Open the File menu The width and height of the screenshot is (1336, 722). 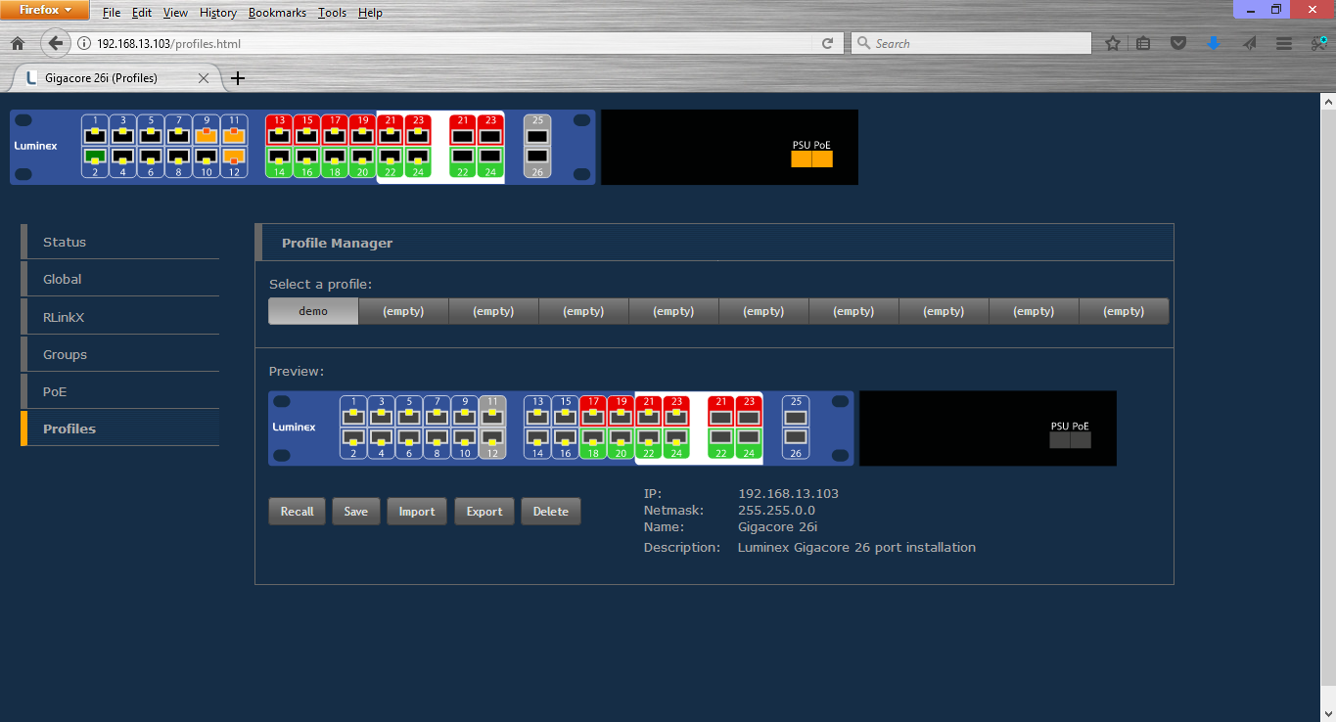[112, 13]
